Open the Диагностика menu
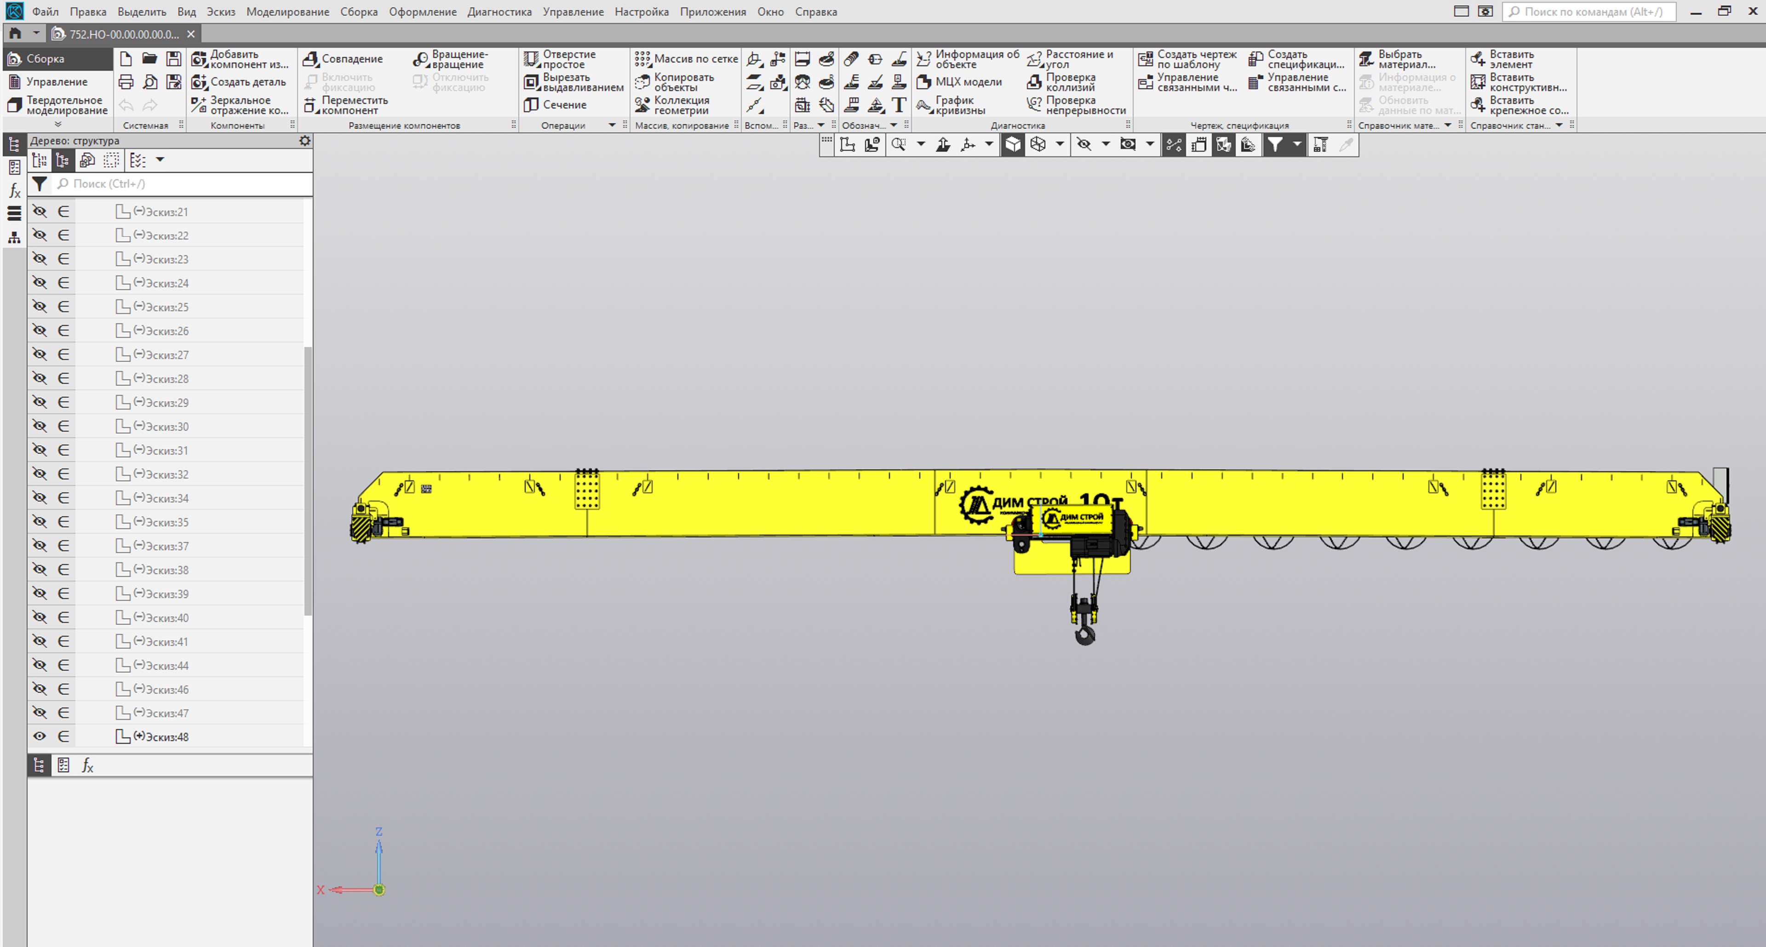The height and width of the screenshot is (947, 1766). pyautogui.click(x=499, y=11)
